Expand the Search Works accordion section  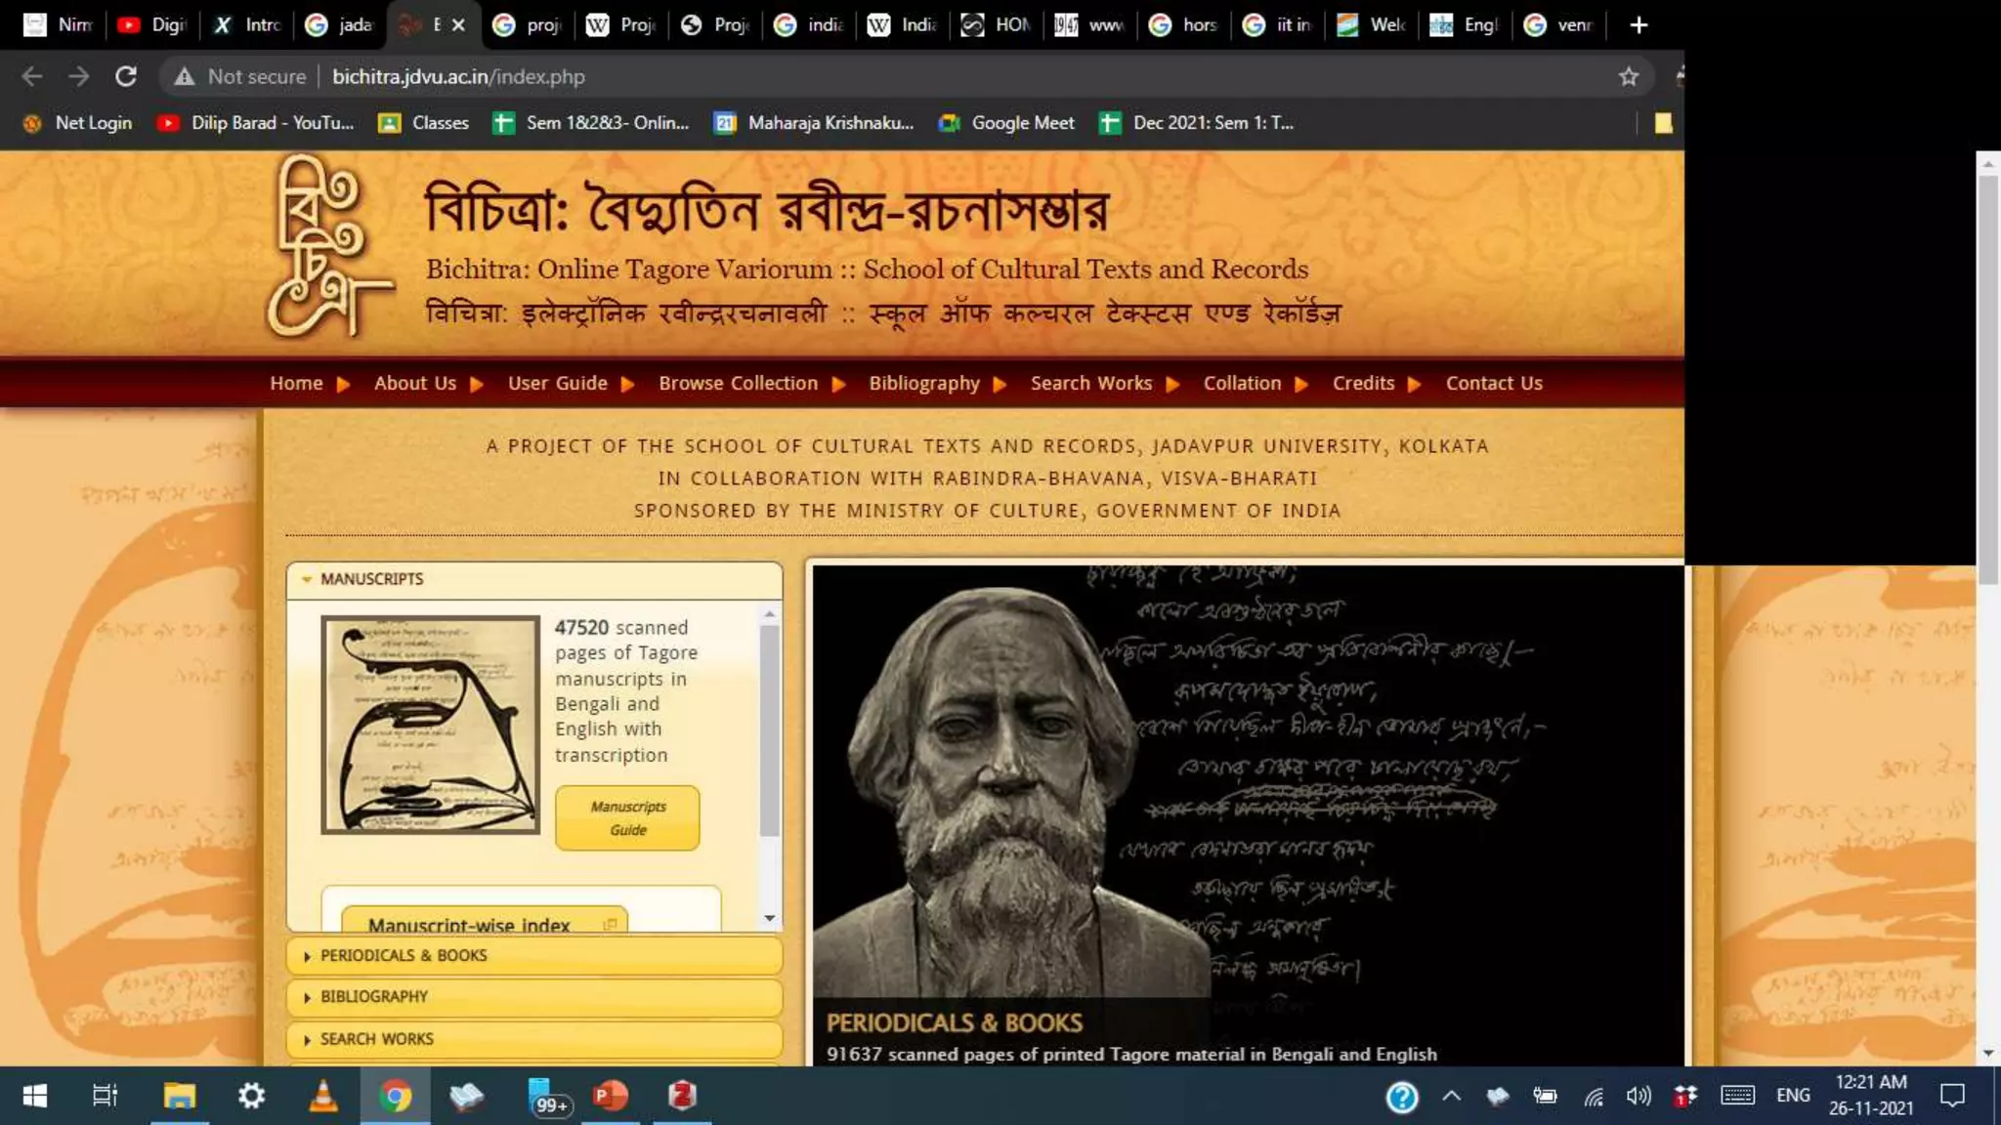tap(377, 1039)
